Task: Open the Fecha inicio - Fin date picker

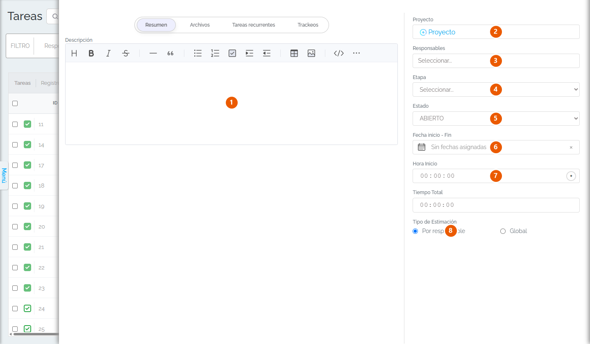Action: pos(496,147)
